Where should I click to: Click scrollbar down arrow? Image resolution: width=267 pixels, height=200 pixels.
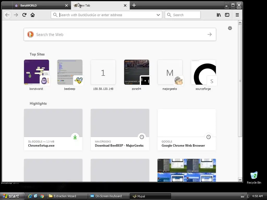click(x=240, y=180)
